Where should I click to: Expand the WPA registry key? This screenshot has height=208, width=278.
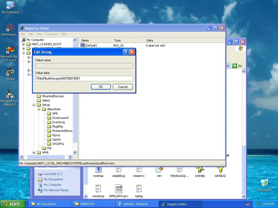coord(34,152)
